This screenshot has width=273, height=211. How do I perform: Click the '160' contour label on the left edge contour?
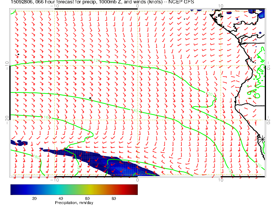coord(47,117)
